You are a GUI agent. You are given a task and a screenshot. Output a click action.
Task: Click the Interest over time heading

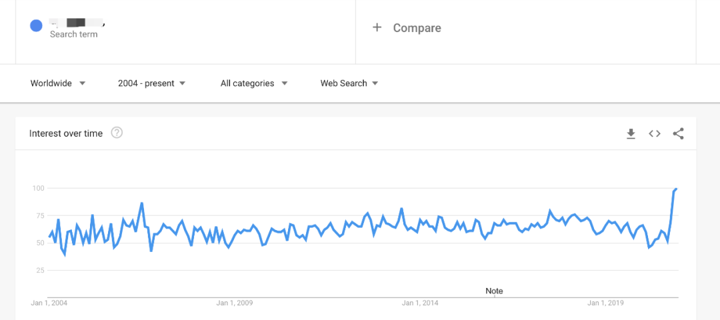click(66, 133)
